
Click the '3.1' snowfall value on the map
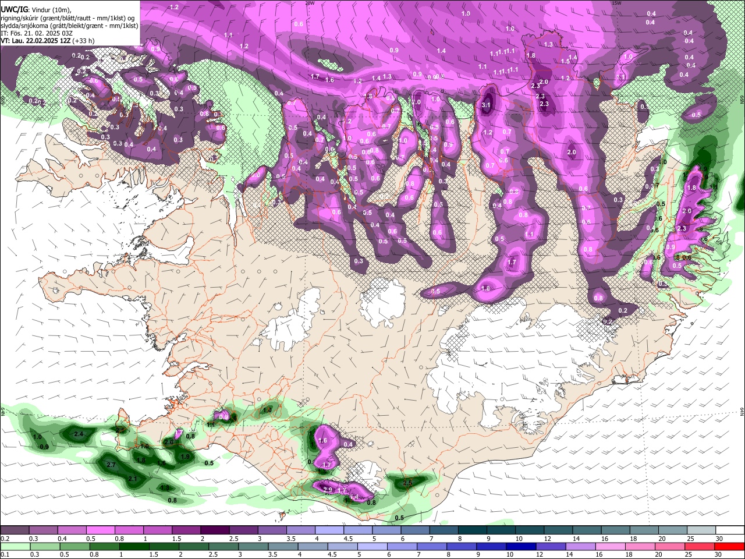point(487,105)
